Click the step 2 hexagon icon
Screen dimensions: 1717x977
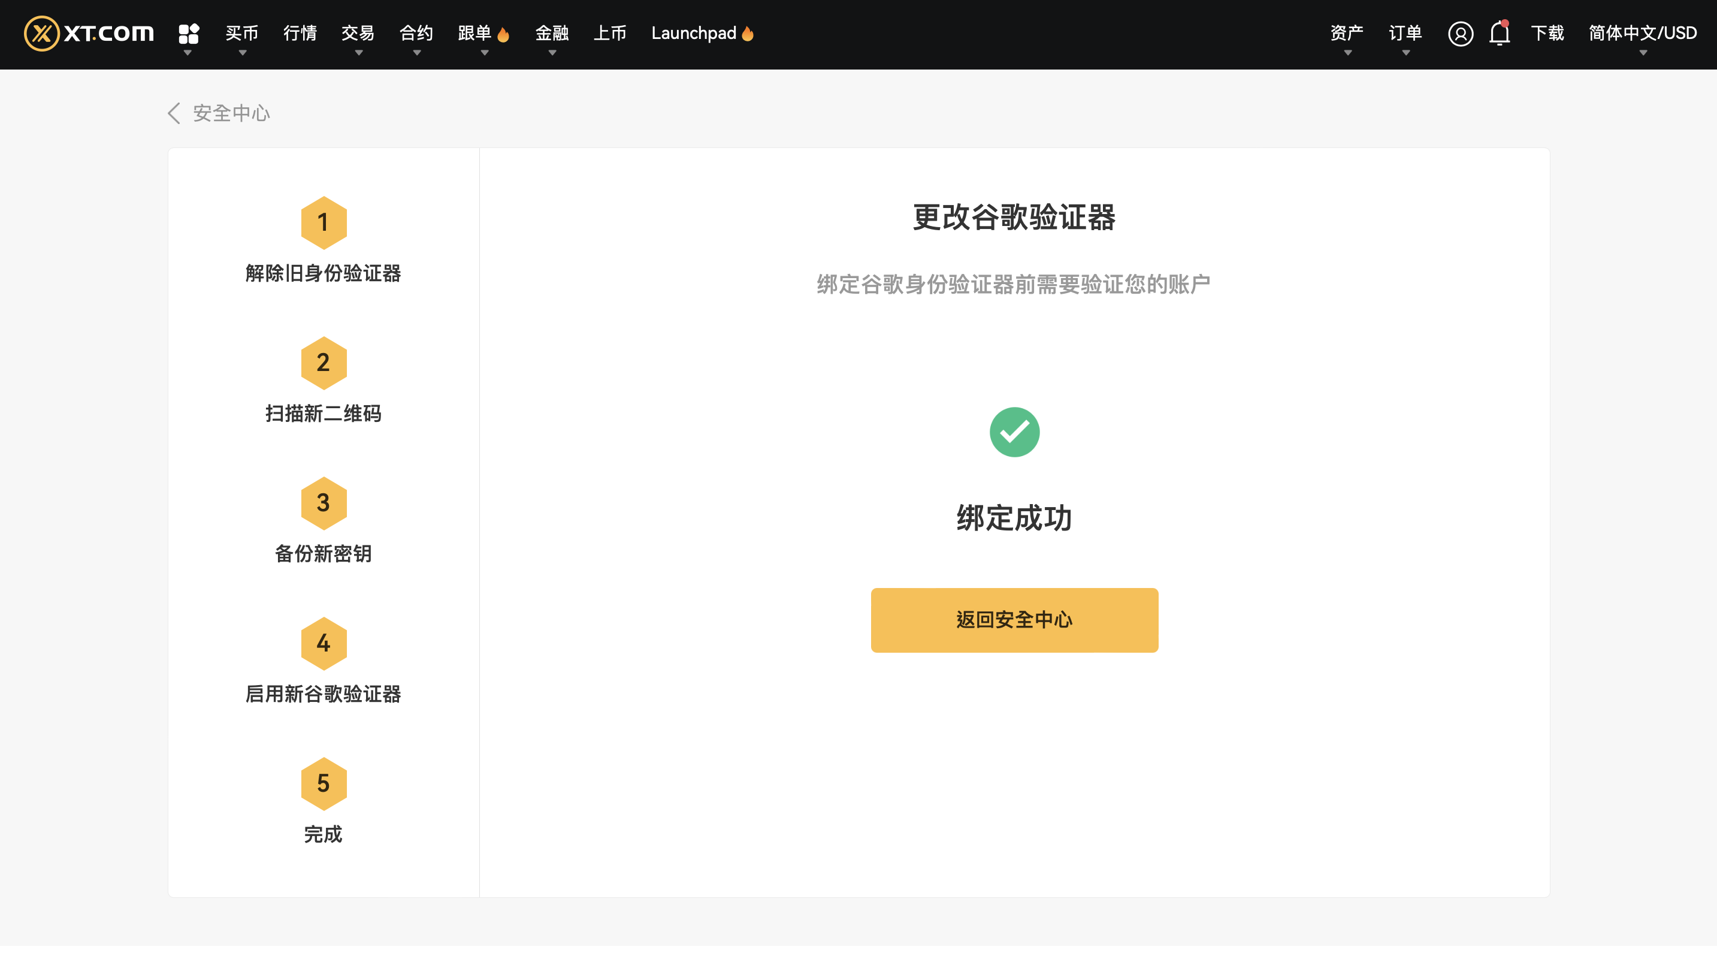(324, 363)
